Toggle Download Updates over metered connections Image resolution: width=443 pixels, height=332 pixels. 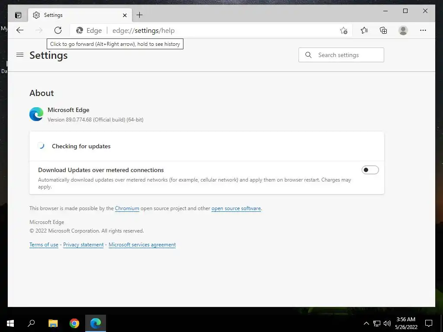tap(370, 170)
